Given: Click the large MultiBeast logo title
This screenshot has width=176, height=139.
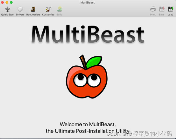Looking at the screenshot, I should coord(88,34).
